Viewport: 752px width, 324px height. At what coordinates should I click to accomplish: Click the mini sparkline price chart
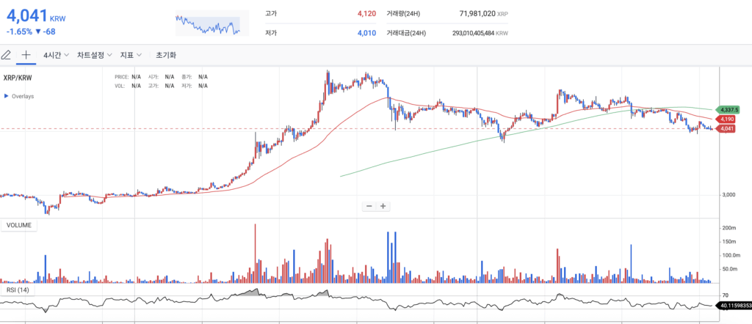(208, 23)
